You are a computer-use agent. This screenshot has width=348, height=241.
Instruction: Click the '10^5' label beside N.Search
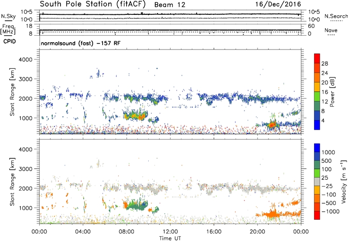coord(314,12)
